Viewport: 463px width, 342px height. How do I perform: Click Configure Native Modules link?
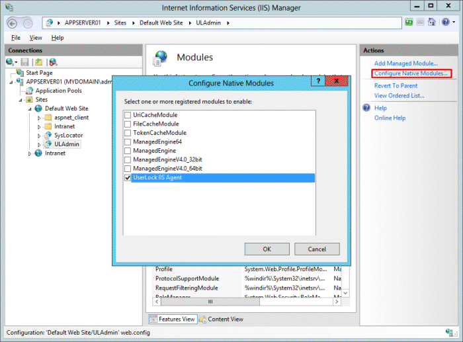[x=411, y=73]
